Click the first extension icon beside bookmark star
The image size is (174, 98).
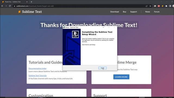[x=155, y=6]
